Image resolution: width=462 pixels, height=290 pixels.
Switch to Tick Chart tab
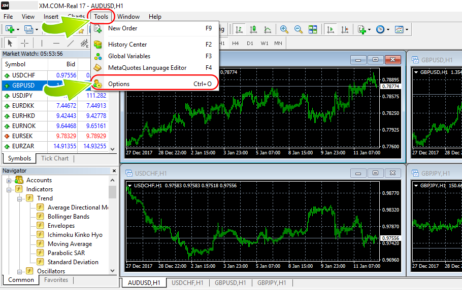pos(55,158)
